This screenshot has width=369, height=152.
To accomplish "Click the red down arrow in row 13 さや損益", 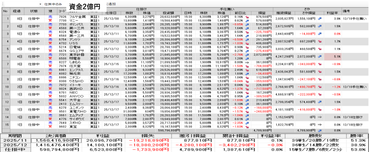I will tap(319, 110).
